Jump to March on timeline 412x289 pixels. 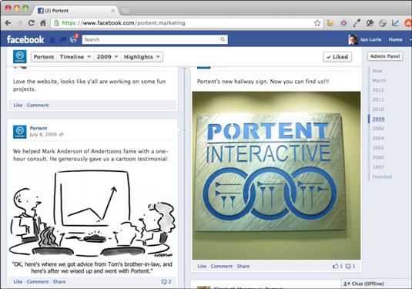379,80
